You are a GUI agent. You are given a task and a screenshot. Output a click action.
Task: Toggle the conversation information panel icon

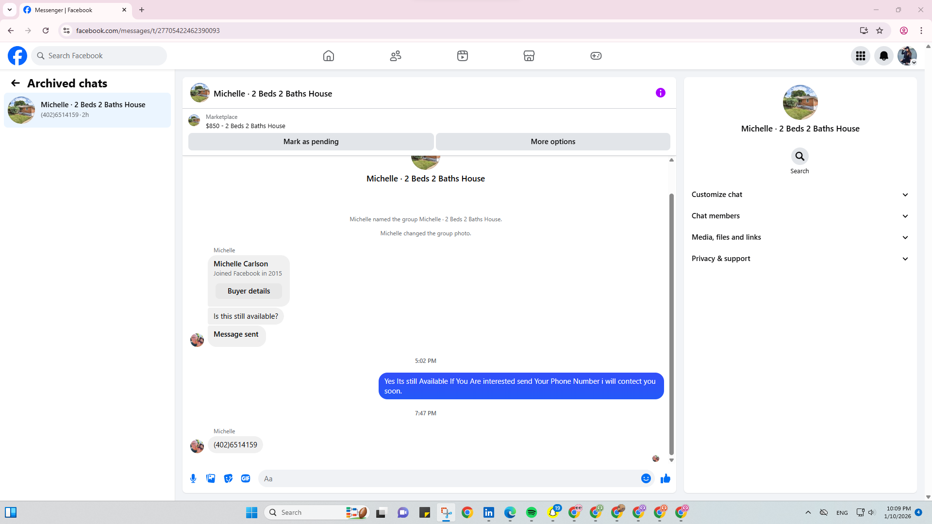[660, 93]
